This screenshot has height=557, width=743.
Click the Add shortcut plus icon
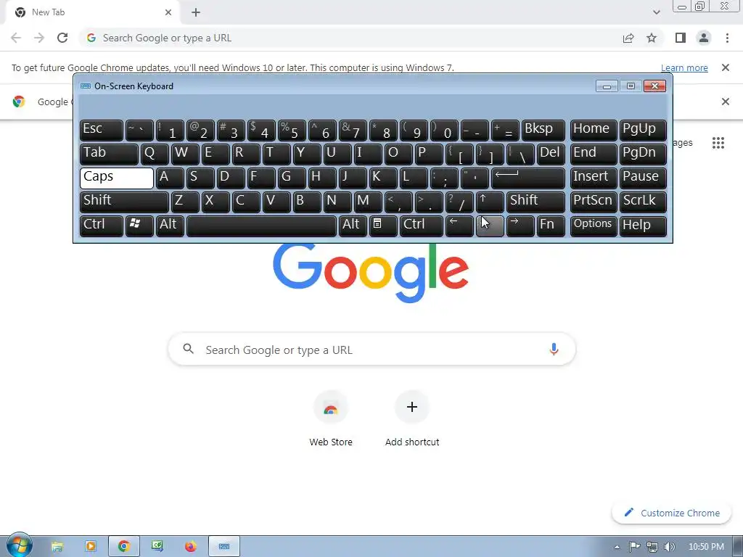pos(412,407)
